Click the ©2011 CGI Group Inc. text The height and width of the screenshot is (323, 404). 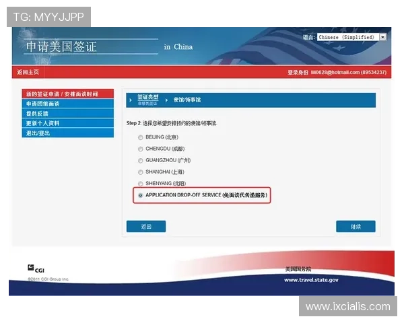click(48, 279)
